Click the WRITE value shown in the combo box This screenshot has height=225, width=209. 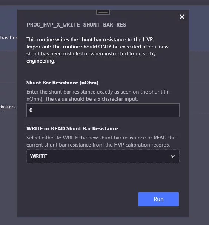coord(38,156)
